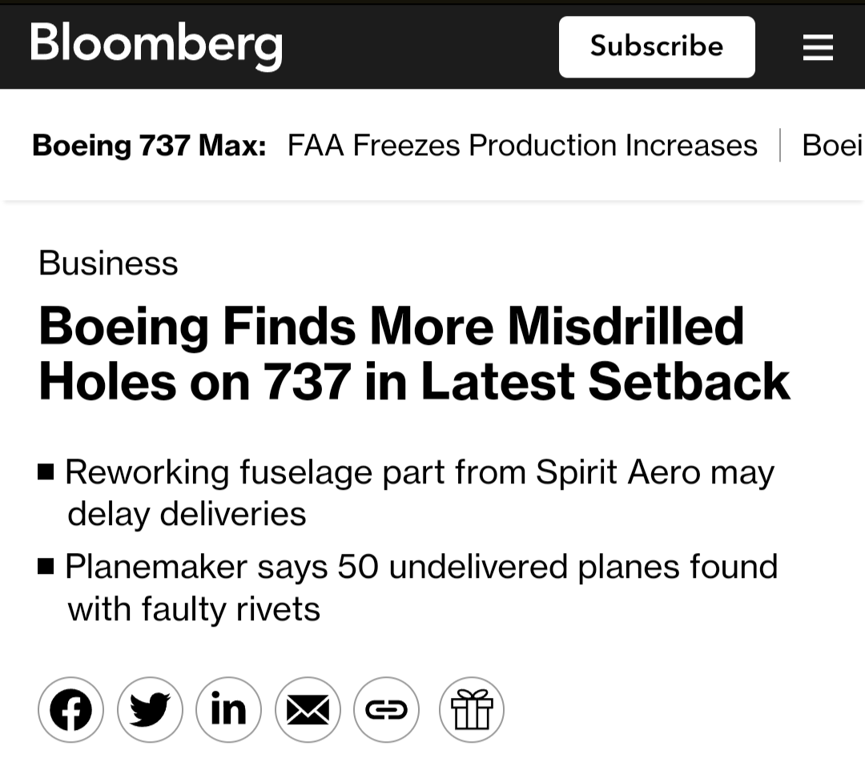
Task: Click the square bullet before 'Reworking fuselage'
Action: point(46,472)
